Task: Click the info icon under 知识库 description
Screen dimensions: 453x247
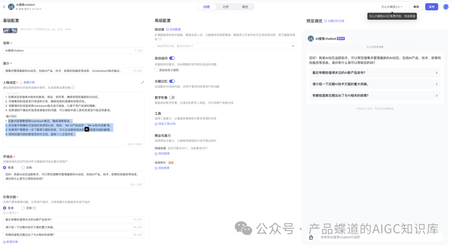Action: [160, 39]
